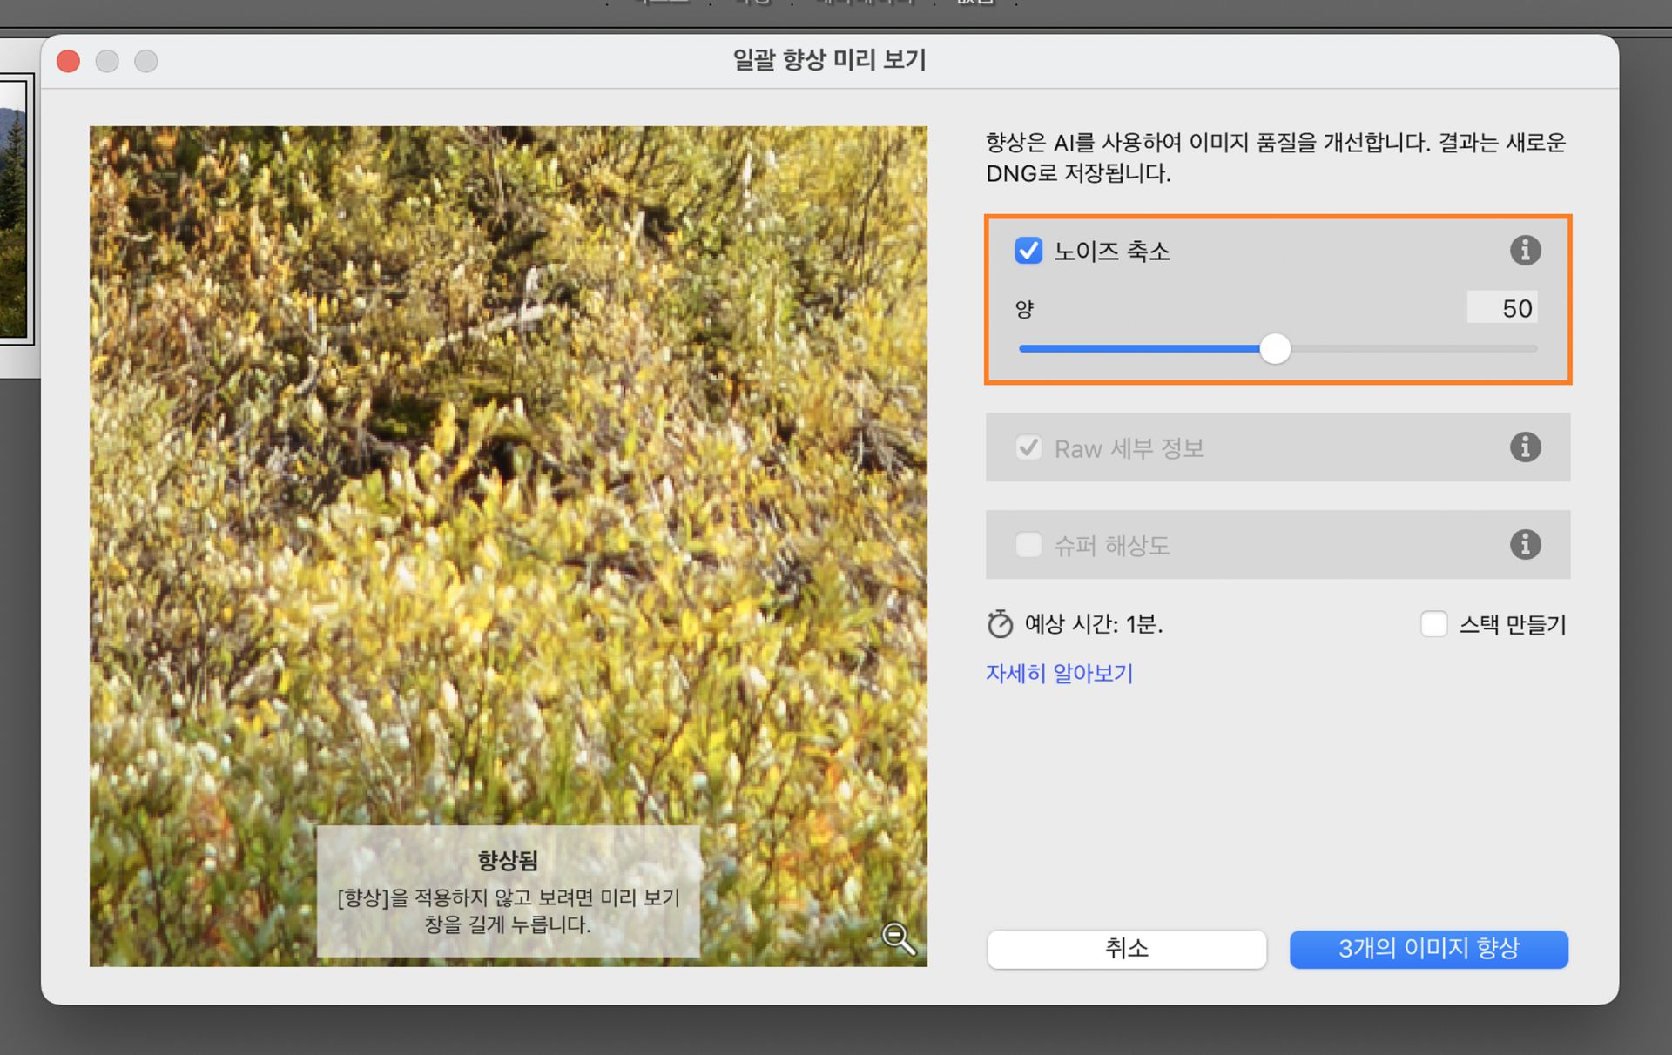Select the amount value field showing 50

click(1502, 307)
